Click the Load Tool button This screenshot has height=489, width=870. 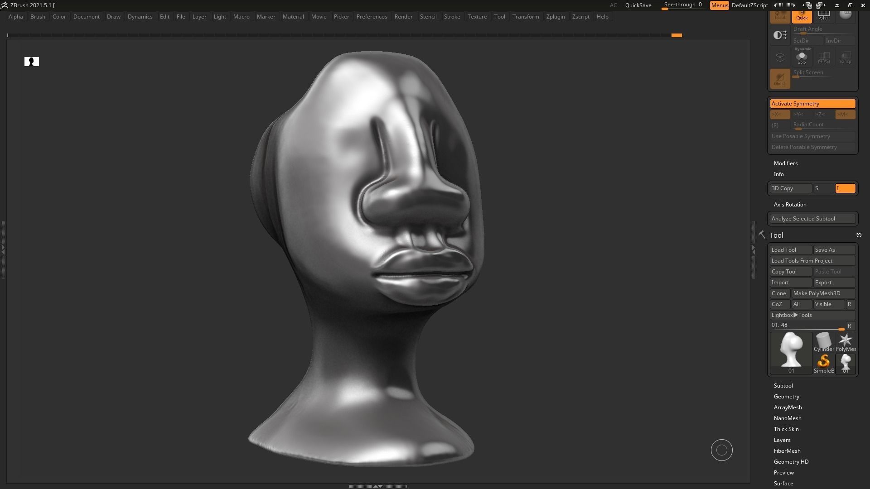point(791,250)
